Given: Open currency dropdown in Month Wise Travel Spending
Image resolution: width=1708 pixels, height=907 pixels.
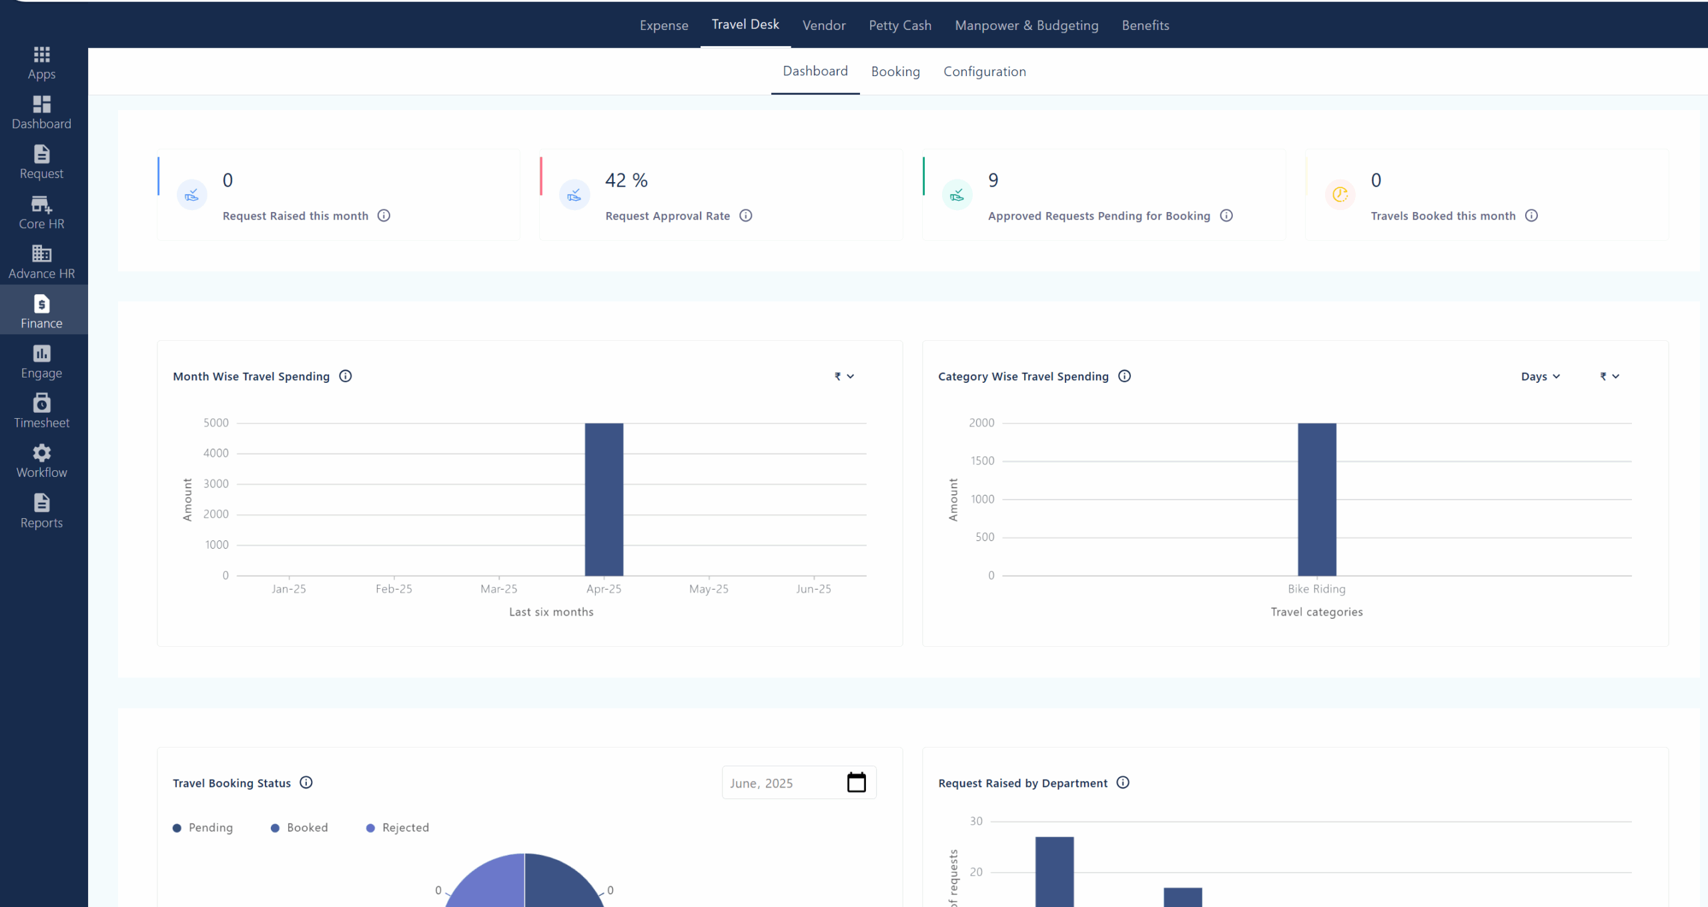Looking at the screenshot, I should 844,376.
